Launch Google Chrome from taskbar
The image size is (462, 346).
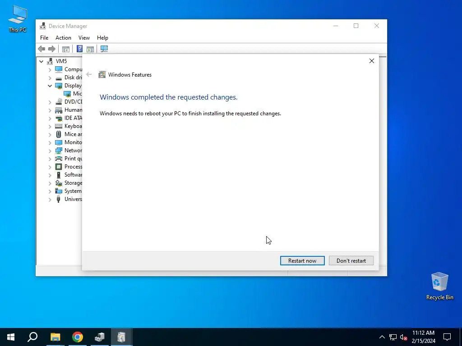(78, 337)
